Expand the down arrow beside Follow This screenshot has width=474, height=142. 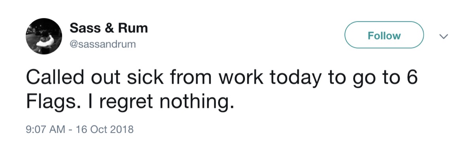pos(444,36)
